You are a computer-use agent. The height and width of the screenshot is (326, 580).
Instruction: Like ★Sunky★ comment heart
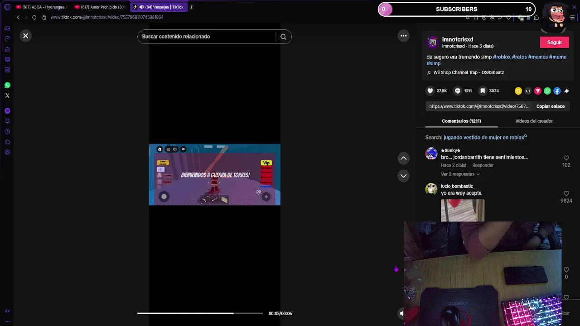click(566, 158)
